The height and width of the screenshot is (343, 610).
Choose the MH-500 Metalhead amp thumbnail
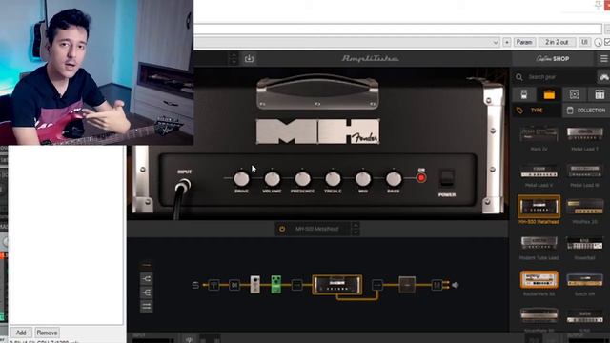pyautogui.click(x=539, y=207)
